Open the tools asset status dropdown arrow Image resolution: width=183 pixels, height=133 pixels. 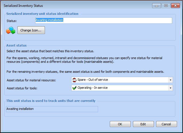point(170,88)
